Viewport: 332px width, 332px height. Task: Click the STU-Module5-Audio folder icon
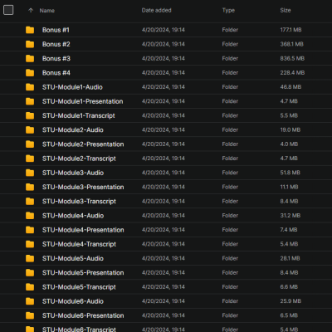pos(30,258)
